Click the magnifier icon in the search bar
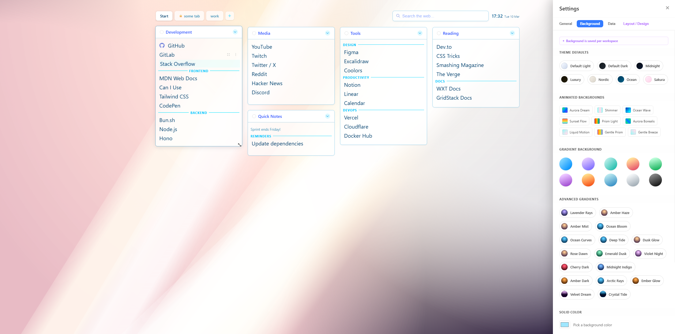 [x=398, y=16]
